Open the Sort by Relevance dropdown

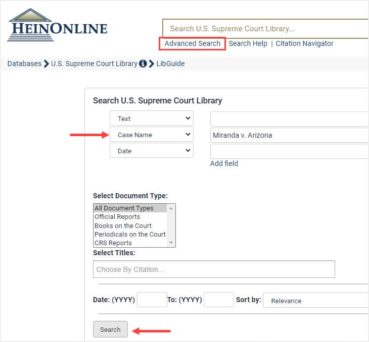pyautogui.click(x=316, y=300)
